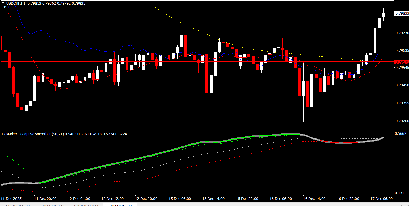Click the 17 Dec 06:00 time label
The height and width of the screenshot is (206, 409).
[x=381, y=198]
